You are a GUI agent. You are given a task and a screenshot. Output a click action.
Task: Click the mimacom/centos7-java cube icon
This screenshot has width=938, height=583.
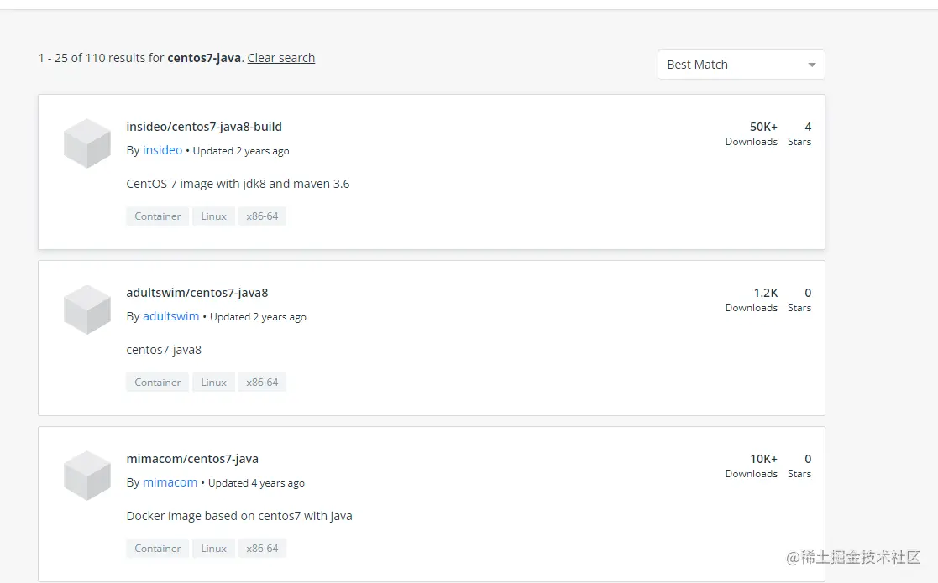tap(87, 476)
